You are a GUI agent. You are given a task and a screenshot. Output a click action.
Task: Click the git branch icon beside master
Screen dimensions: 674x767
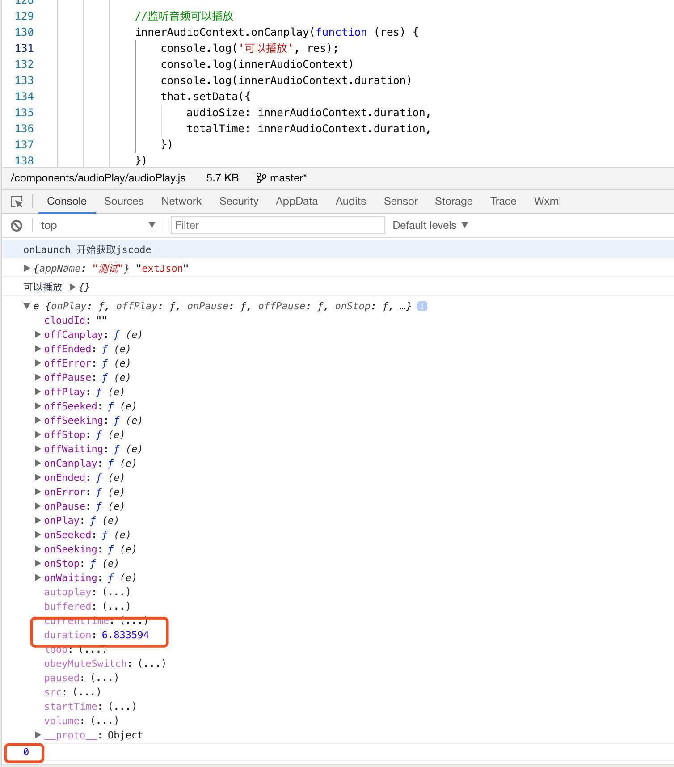click(x=261, y=178)
